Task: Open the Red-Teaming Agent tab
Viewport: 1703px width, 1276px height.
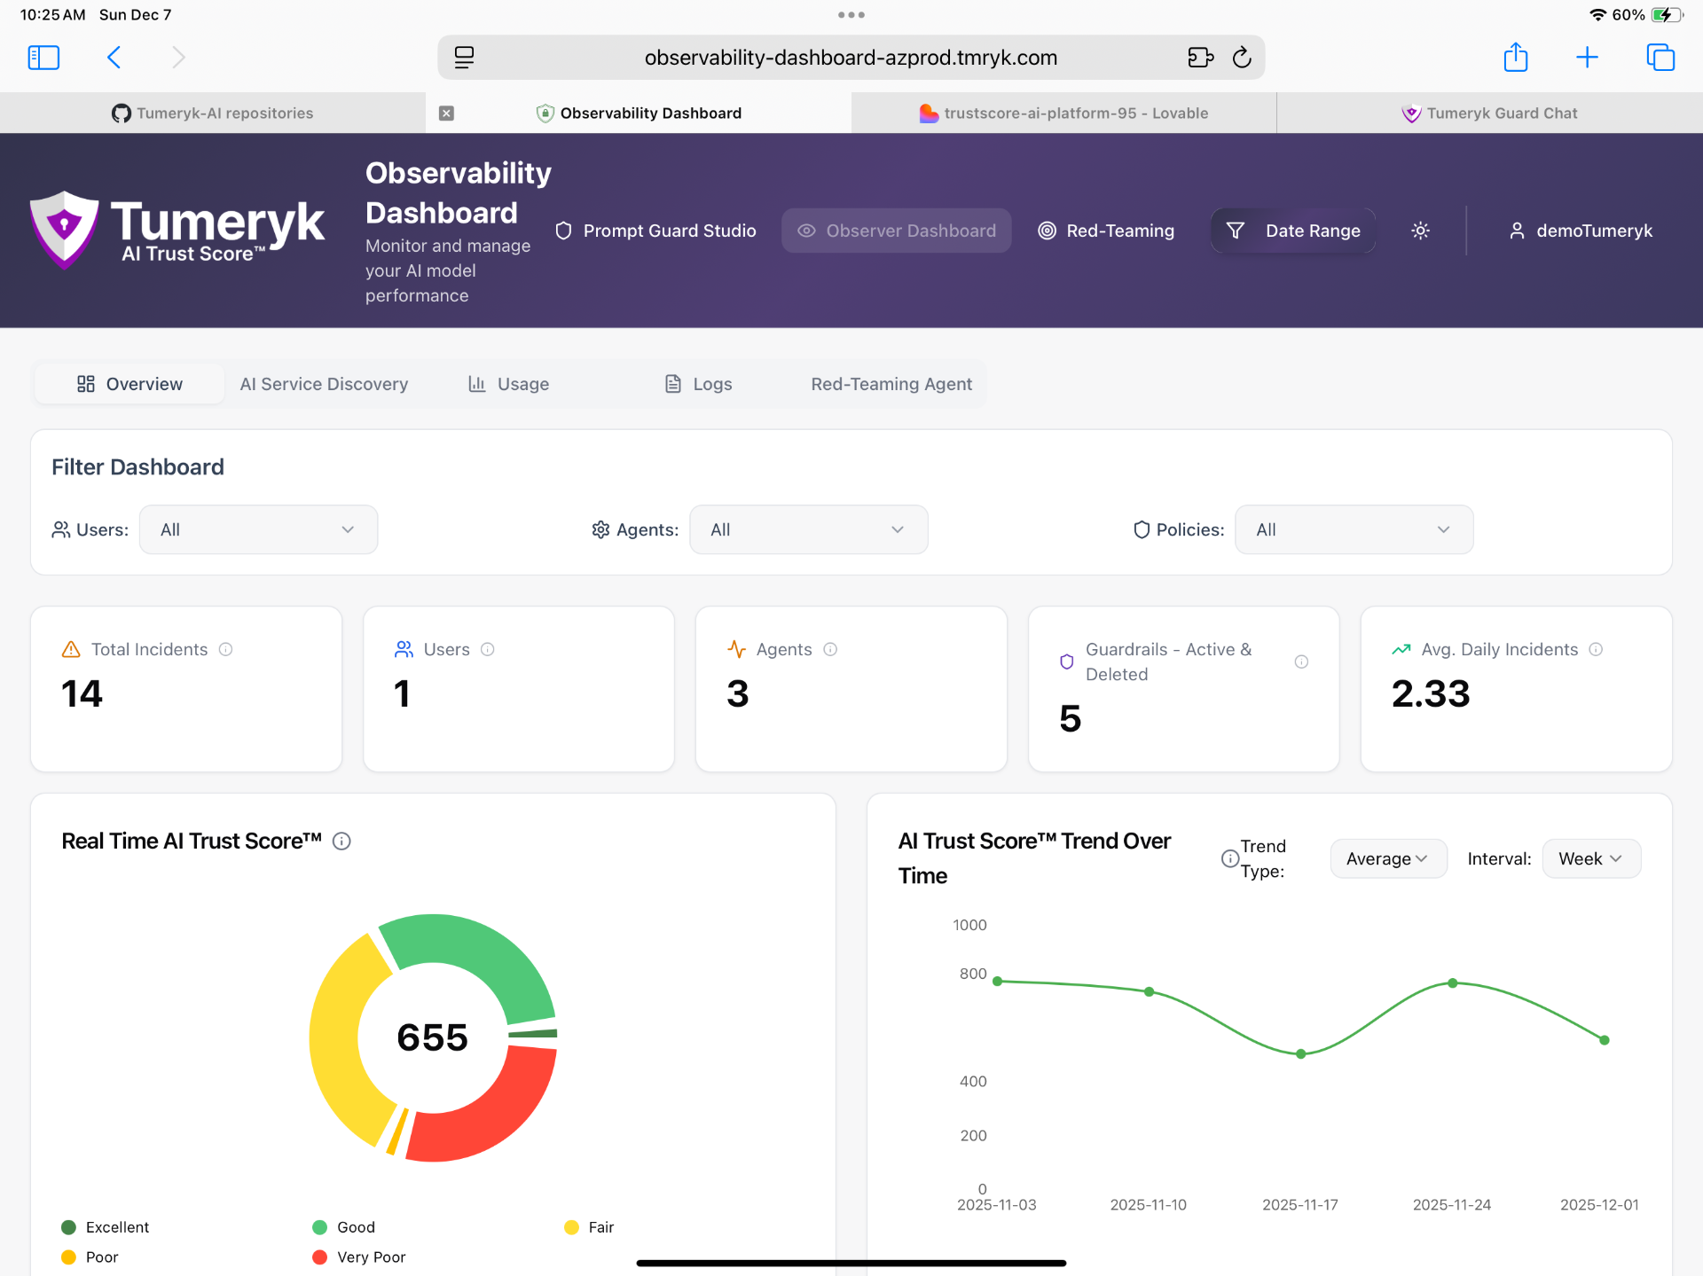Action: [x=891, y=384]
